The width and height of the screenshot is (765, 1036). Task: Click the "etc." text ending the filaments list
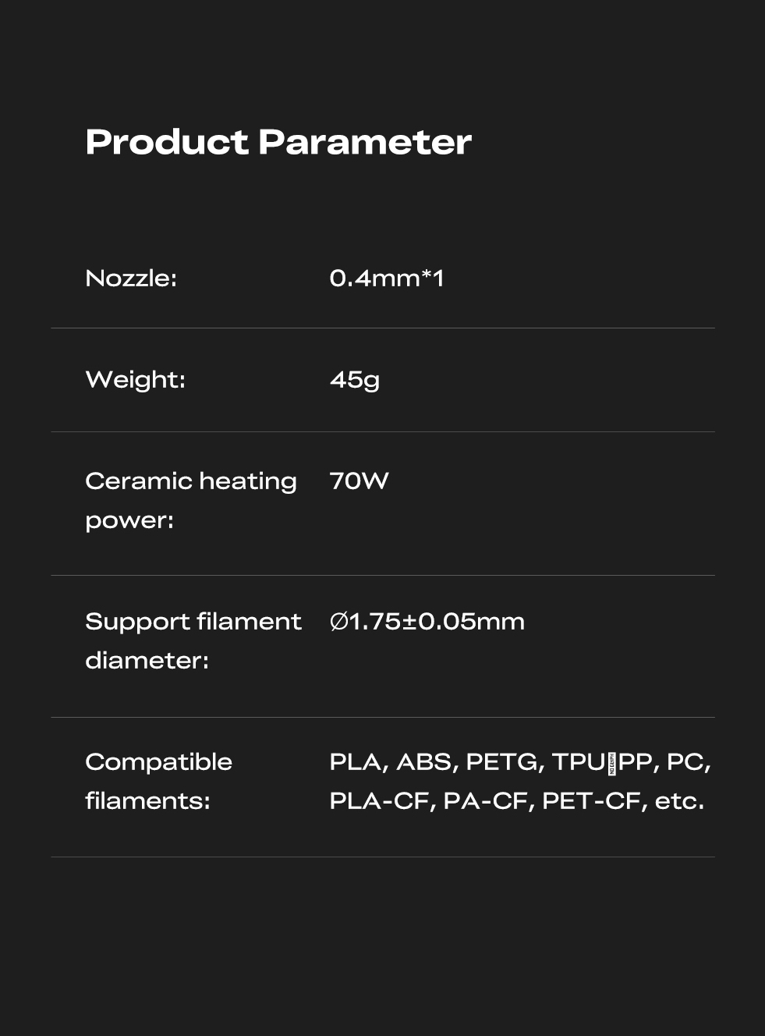tap(678, 801)
